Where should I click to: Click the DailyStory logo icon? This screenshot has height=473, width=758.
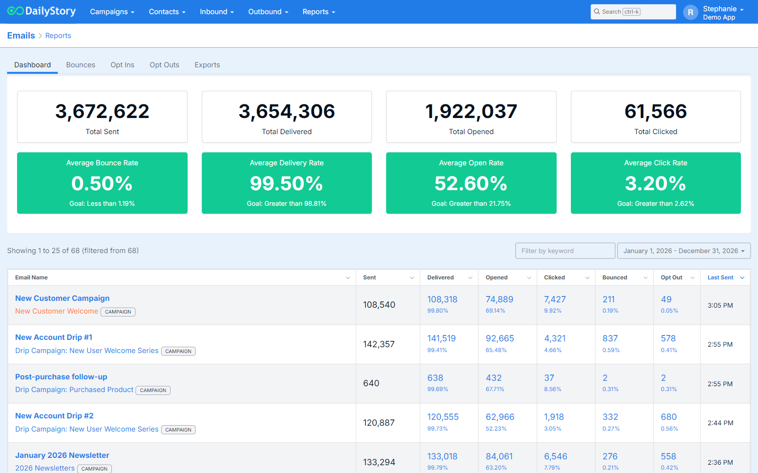click(x=15, y=11)
